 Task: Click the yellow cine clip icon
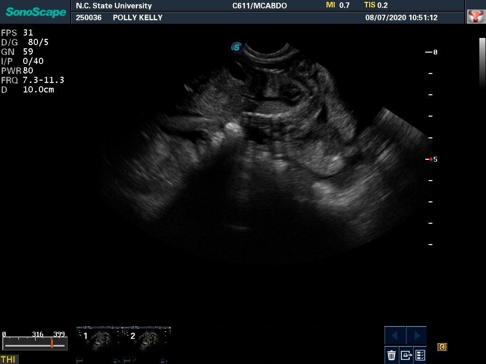[x=442, y=347]
